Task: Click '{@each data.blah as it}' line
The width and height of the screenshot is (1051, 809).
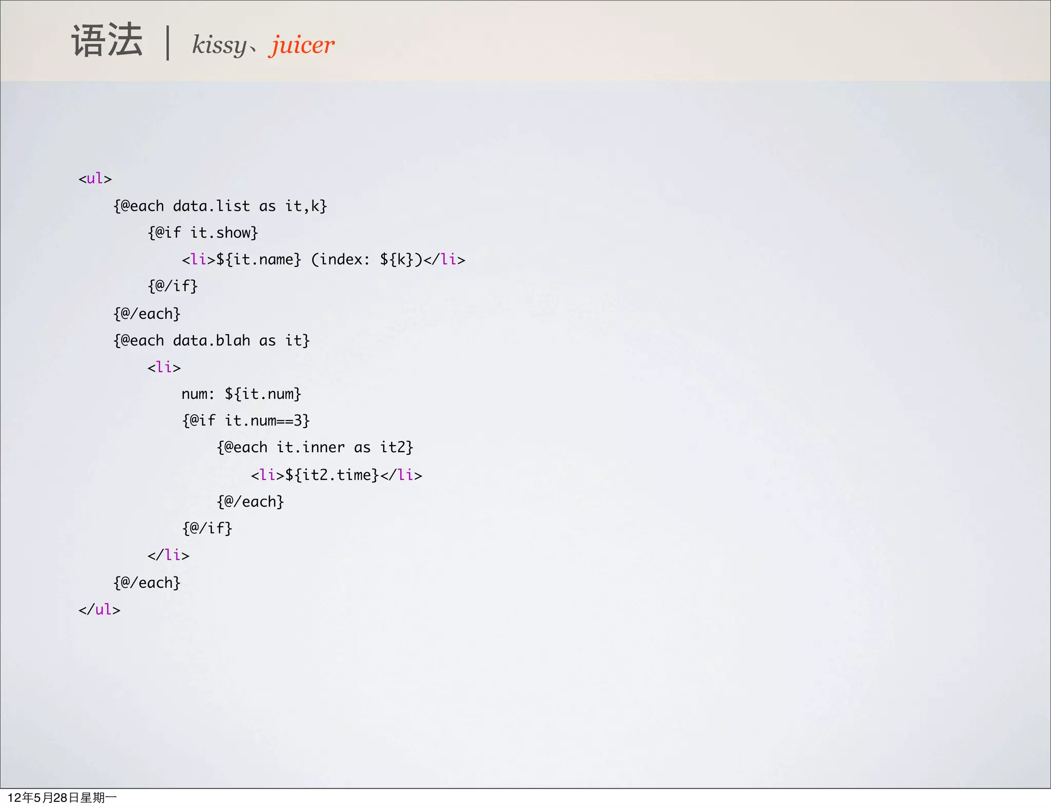Action: 211,340
